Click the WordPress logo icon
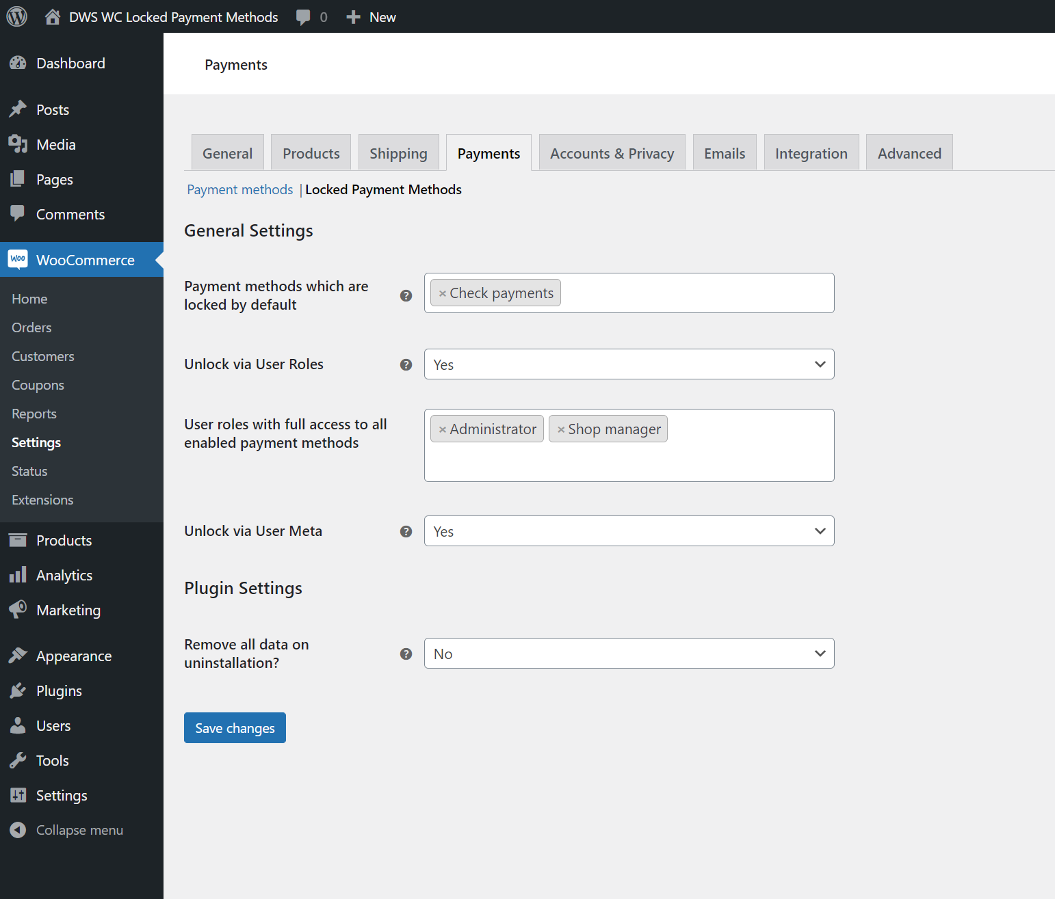The height and width of the screenshot is (899, 1055). (16, 16)
